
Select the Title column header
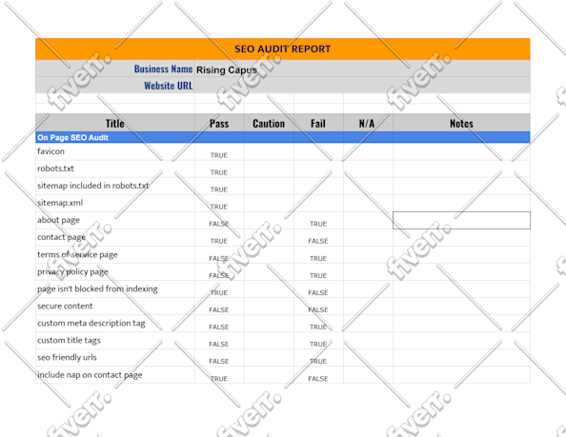tap(115, 124)
